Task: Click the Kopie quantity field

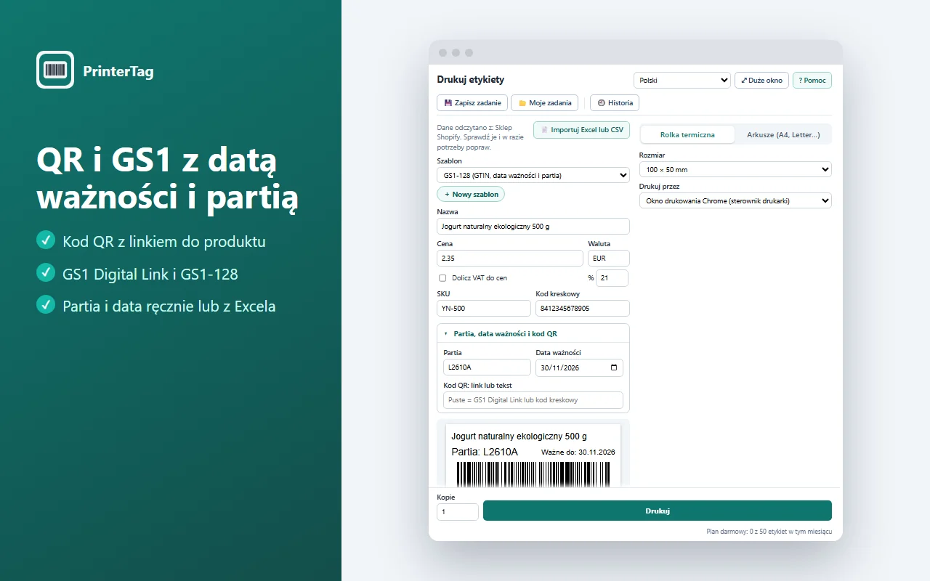Action: 458,512
